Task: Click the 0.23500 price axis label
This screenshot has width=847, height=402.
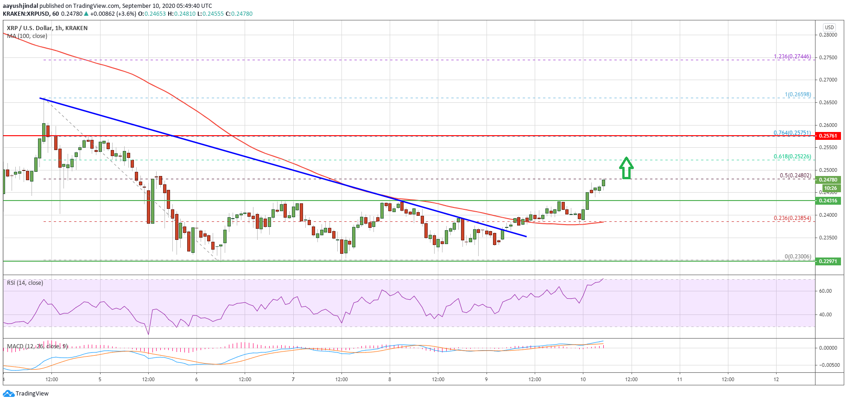Action: click(828, 238)
